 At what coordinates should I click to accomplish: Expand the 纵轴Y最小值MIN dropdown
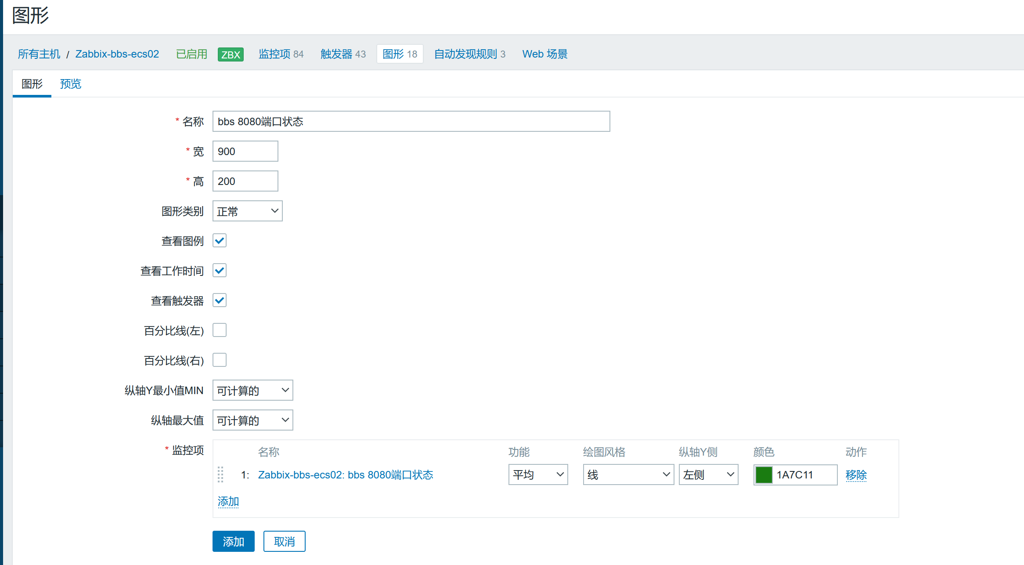coord(252,391)
